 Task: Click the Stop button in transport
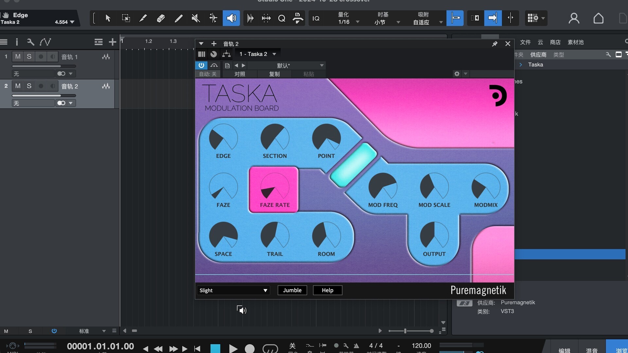tap(215, 349)
